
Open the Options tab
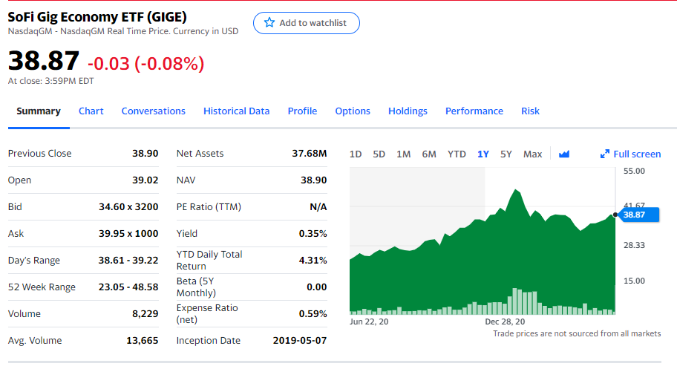pos(353,111)
